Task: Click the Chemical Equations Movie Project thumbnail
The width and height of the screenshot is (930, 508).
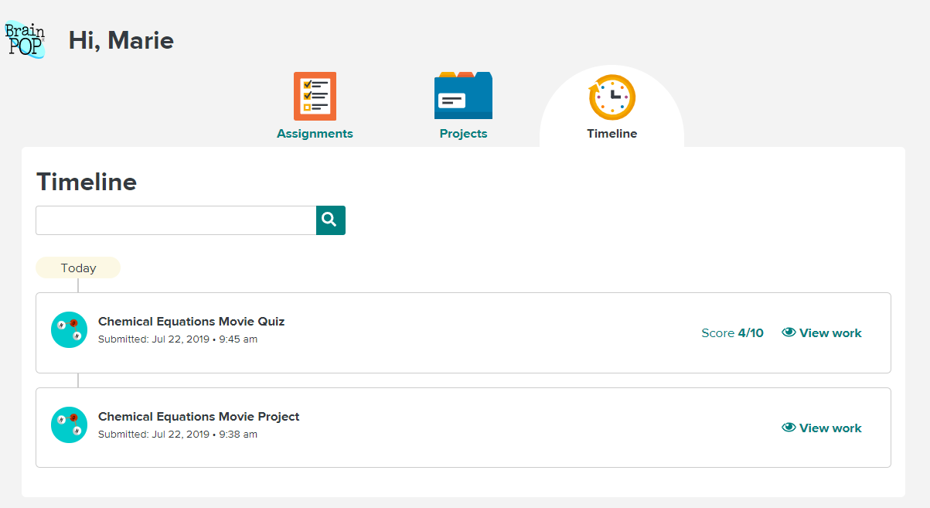Action: [x=69, y=425]
